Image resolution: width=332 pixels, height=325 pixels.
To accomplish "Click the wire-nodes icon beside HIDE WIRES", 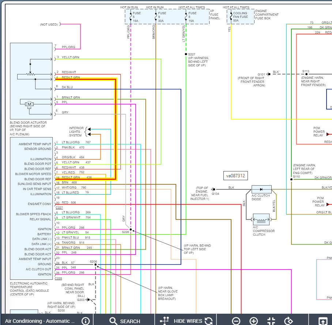I will point(164,321).
